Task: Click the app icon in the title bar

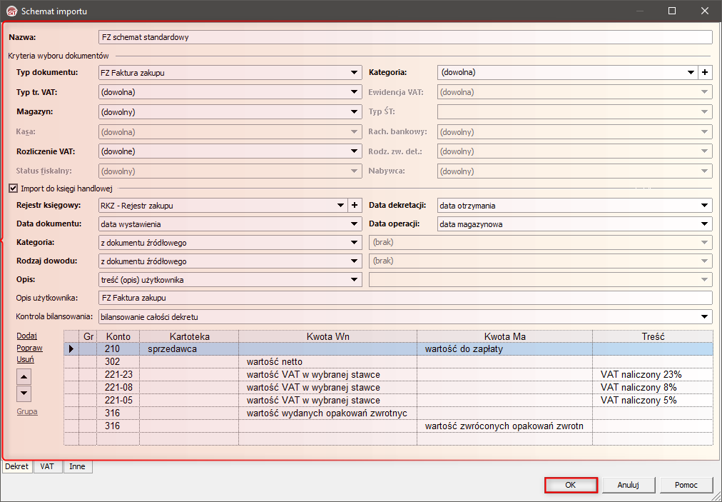Action: point(11,11)
